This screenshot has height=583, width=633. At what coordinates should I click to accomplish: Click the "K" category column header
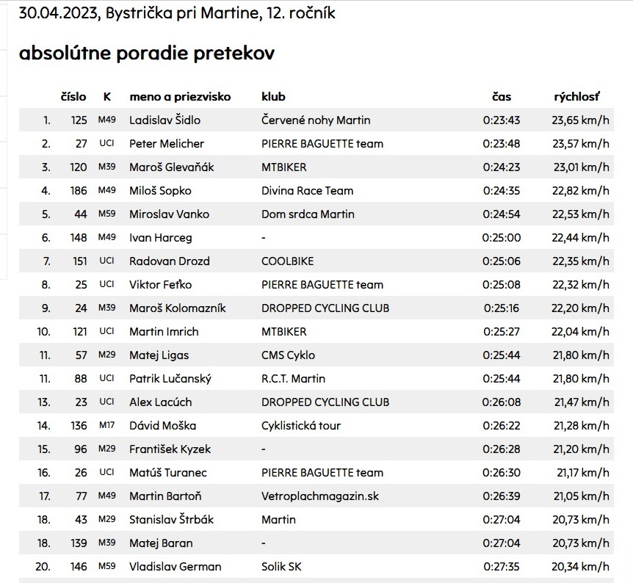pyautogui.click(x=107, y=96)
